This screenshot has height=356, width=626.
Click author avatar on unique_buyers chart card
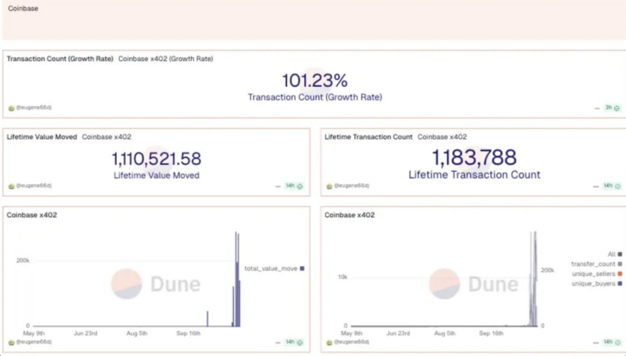tap(329, 343)
